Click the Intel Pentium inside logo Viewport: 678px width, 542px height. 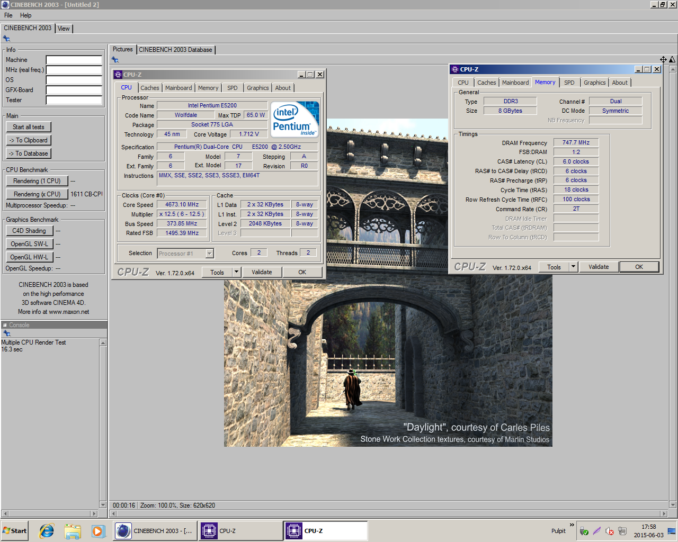pos(295,120)
